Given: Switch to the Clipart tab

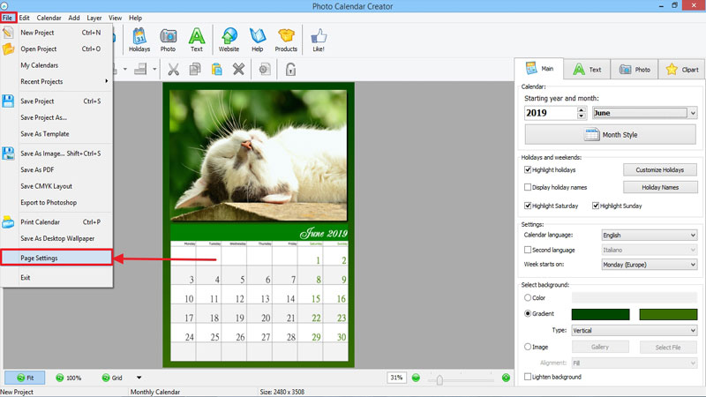Looking at the screenshot, I should (x=681, y=70).
